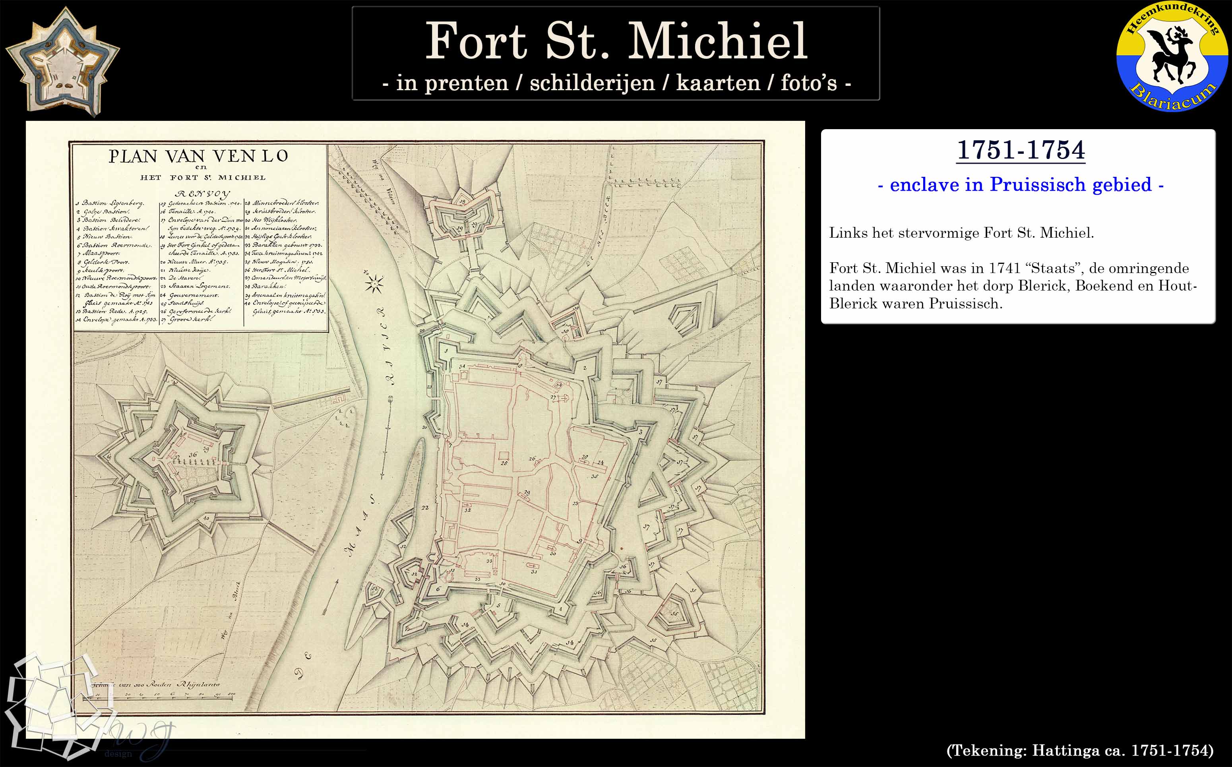
Task: Click the 'Tekening: Hattinga ca. 1751-1754' caption
Action: tap(1080, 750)
